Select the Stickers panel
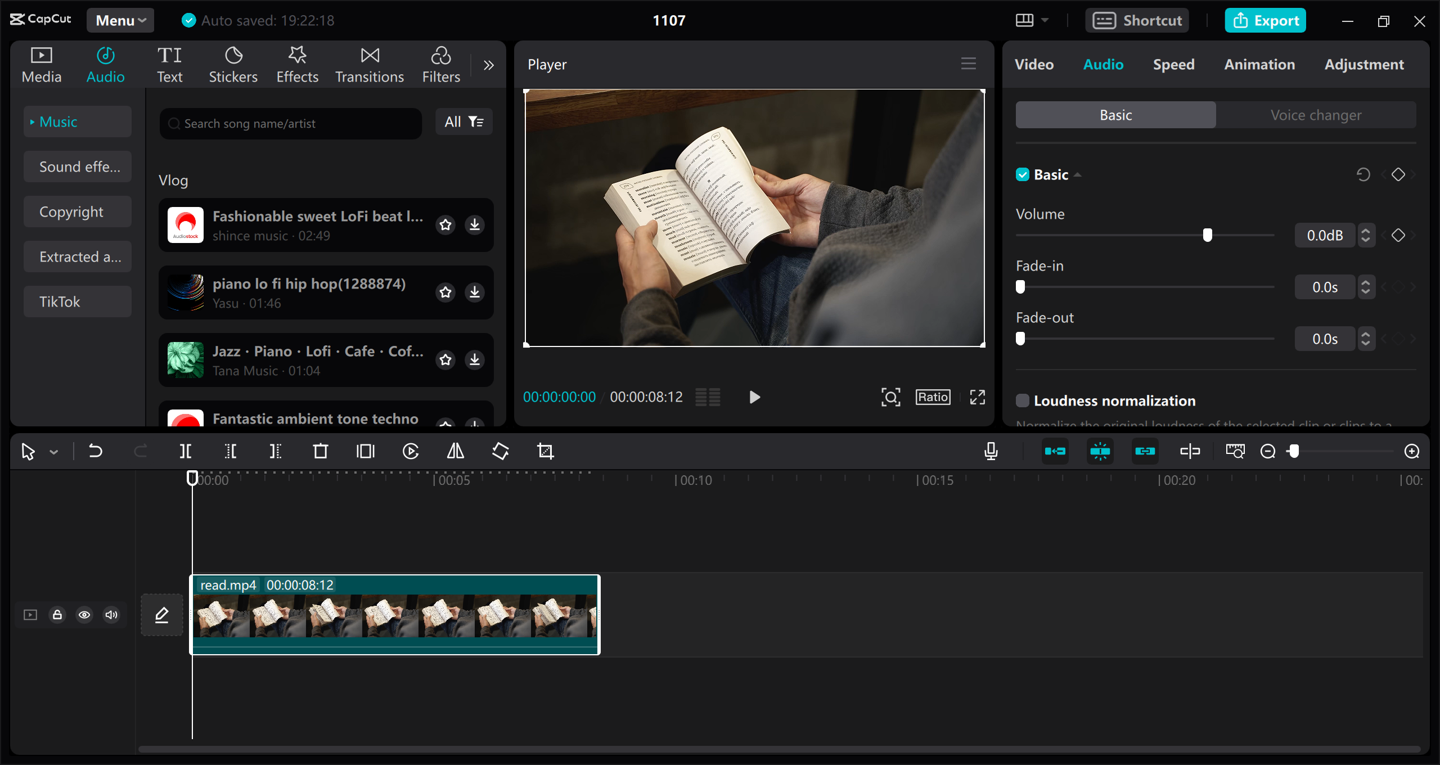Image resolution: width=1440 pixels, height=765 pixels. 233,64
